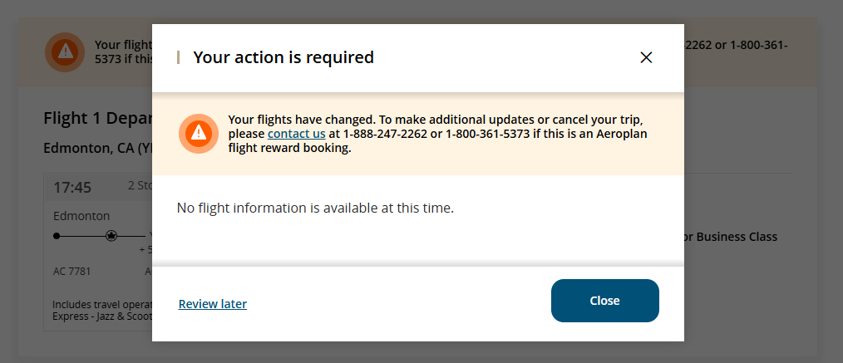The image size is (843, 363).
Task: Click the "Business Class" text in background
Action: [x=737, y=237]
